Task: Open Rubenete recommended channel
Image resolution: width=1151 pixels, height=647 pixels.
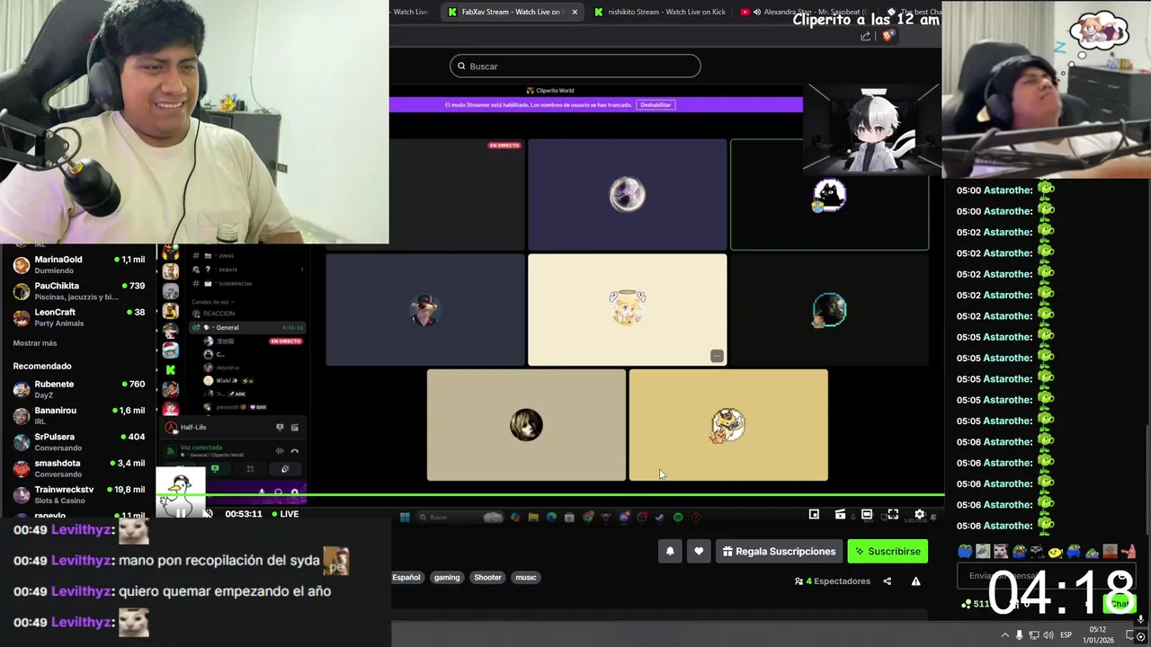Action: click(78, 389)
